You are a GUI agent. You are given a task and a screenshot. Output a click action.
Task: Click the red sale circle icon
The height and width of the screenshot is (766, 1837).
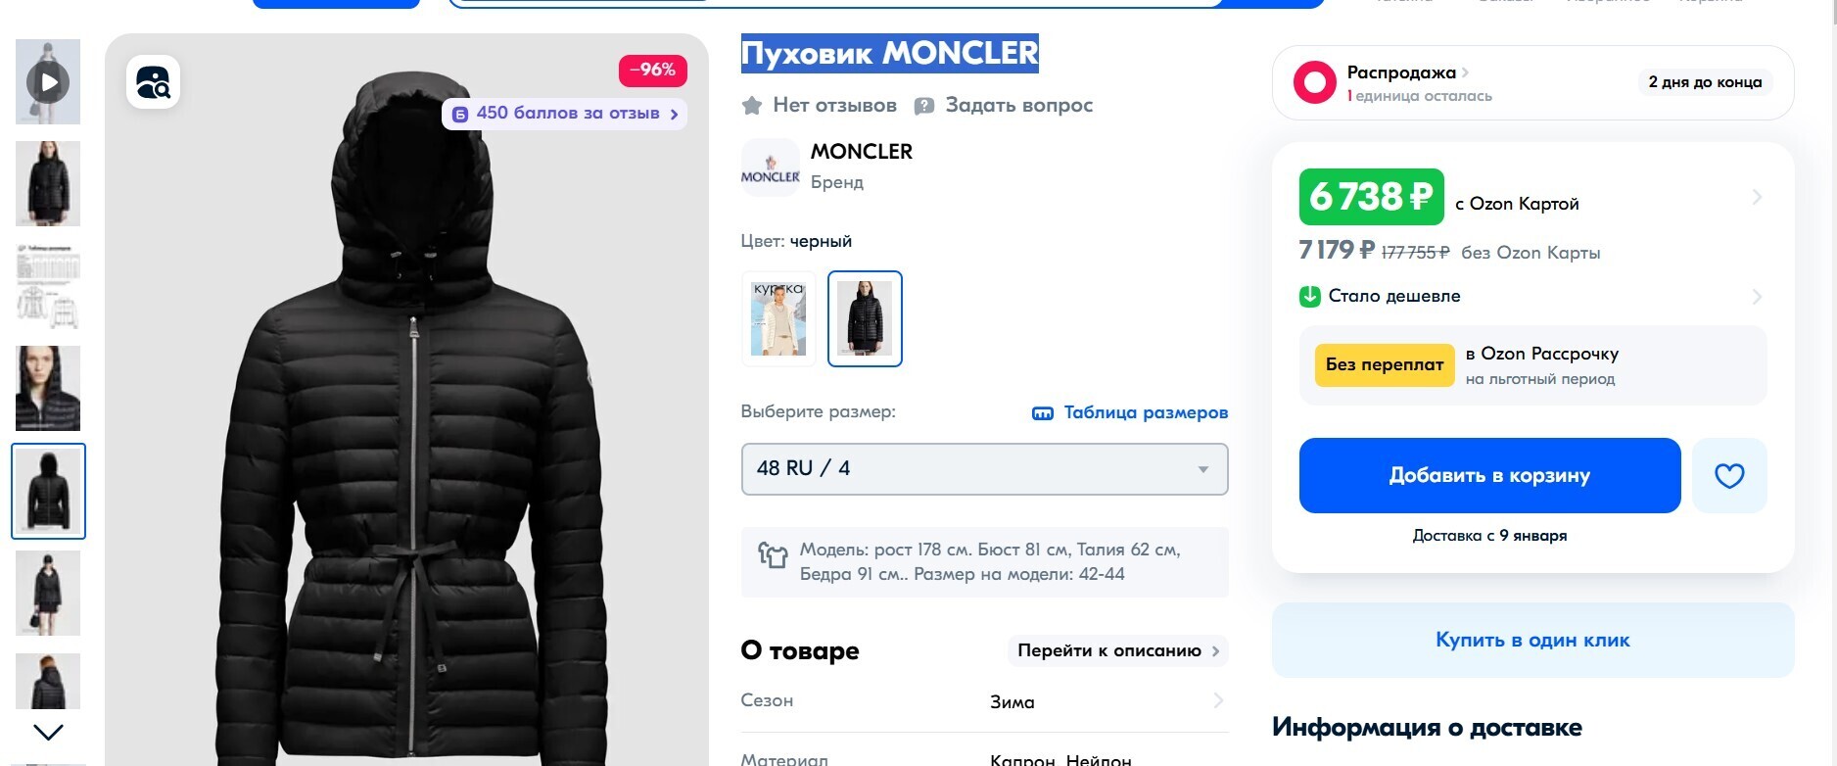[1314, 82]
